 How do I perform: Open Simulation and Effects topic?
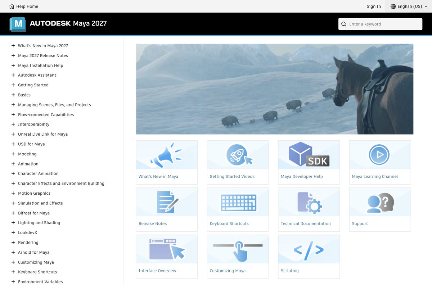[x=40, y=203]
